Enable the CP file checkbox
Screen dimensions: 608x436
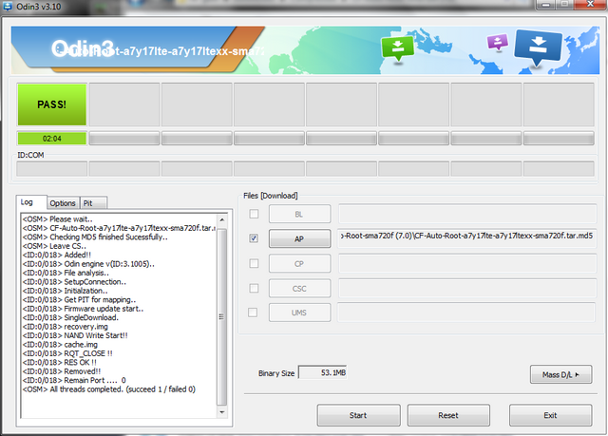pyautogui.click(x=254, y=263)
